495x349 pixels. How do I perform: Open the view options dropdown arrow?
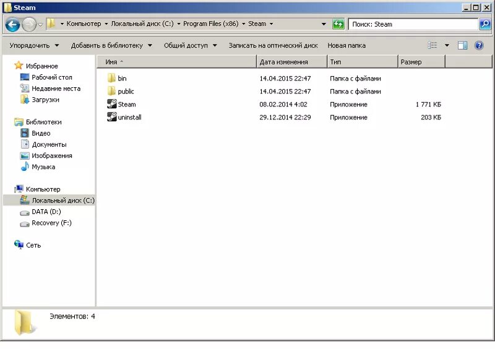tap(447, 45)
